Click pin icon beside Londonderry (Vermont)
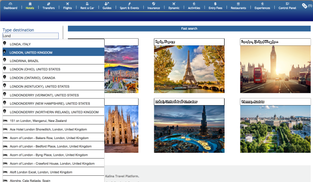This screenshot has height=182, width=313. click(x=5, y=94)
